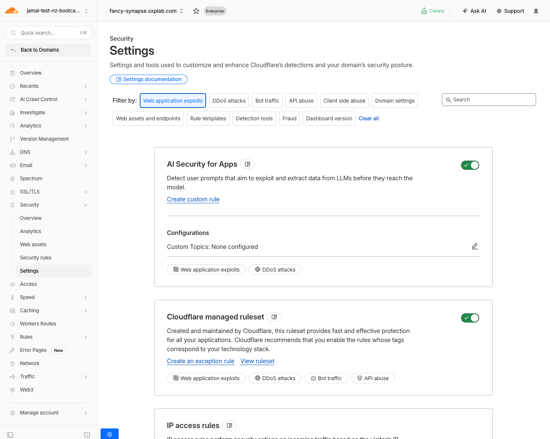Disable AI Security for Apps toggle
Image resolution: width=550 pixels, height=439 pixels.
pos(470,165)
